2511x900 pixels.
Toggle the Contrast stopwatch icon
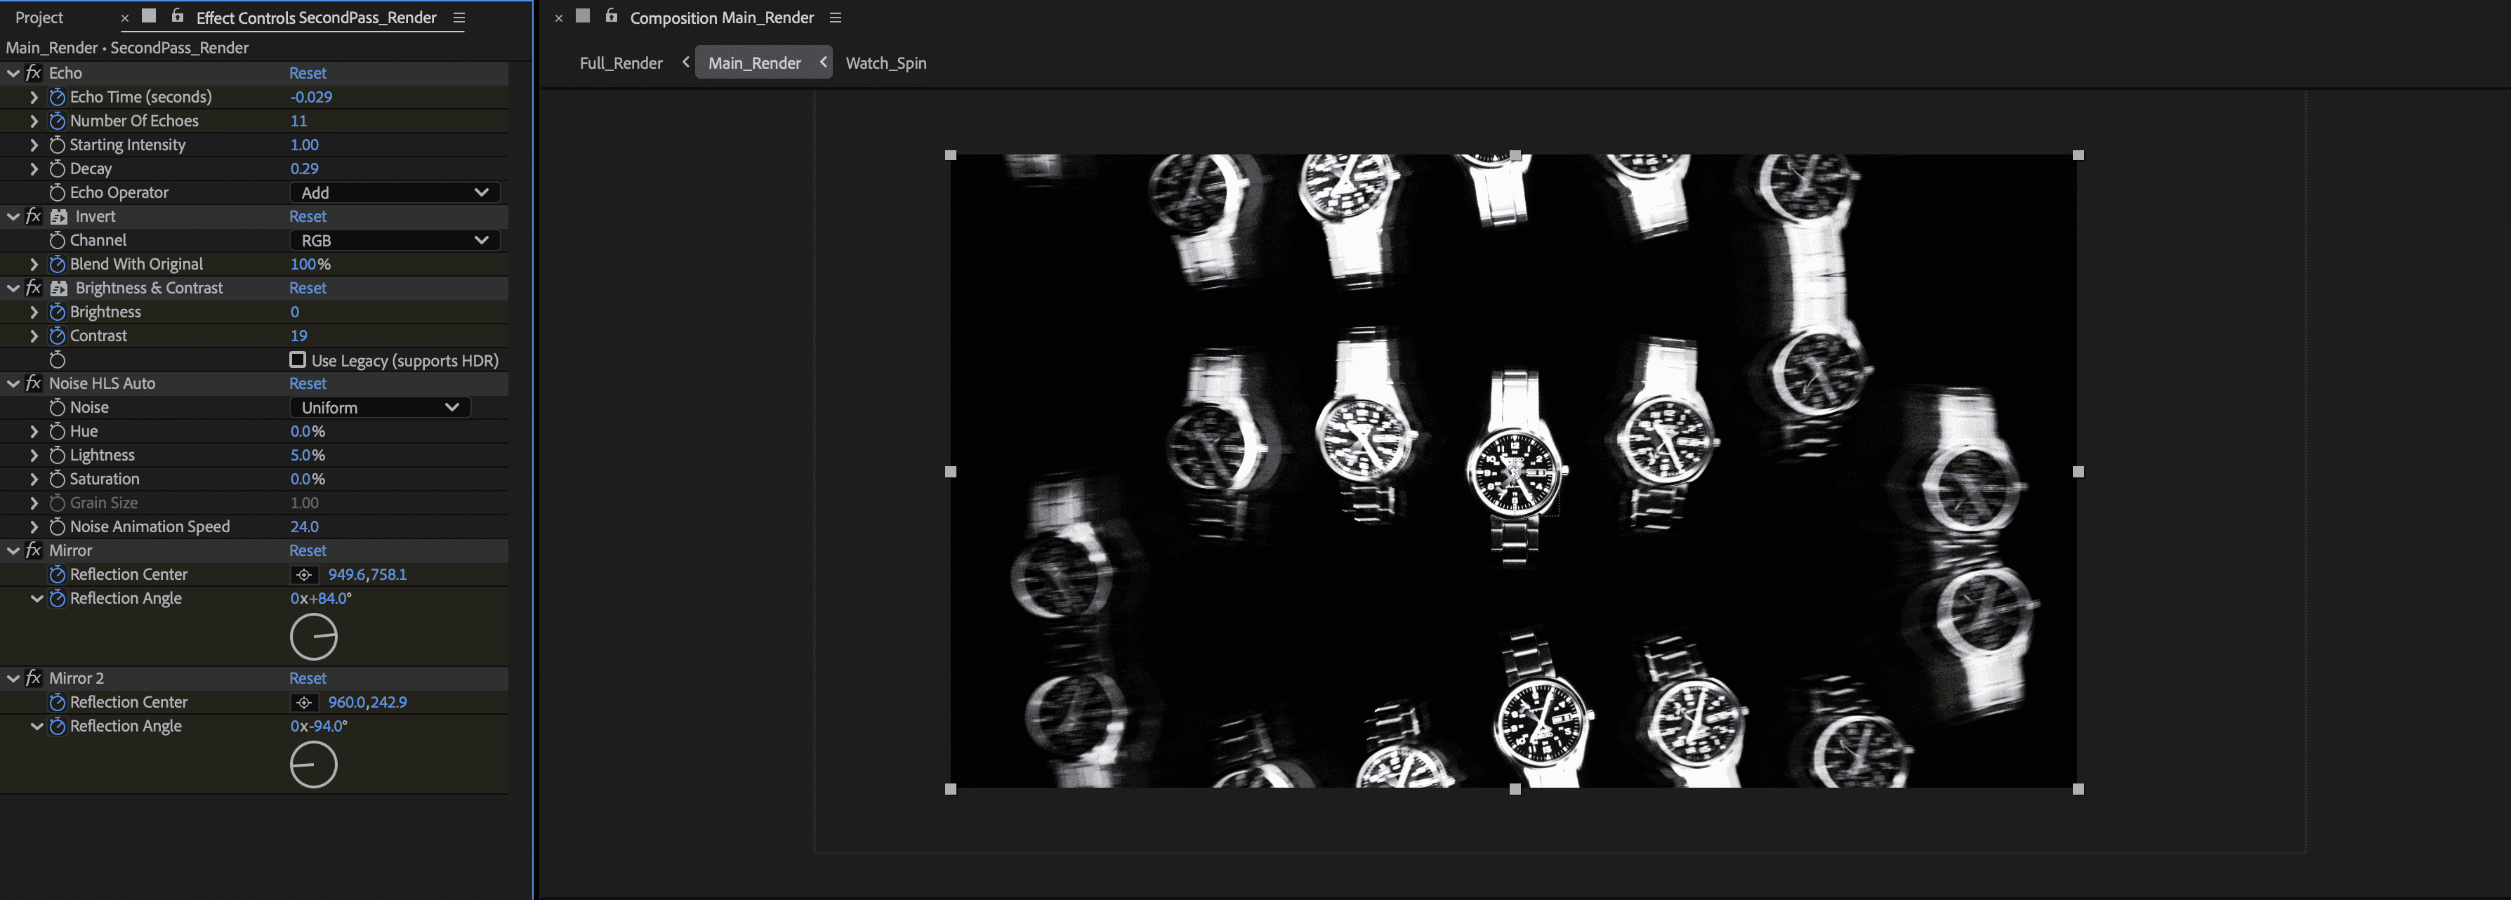point(57,336)
